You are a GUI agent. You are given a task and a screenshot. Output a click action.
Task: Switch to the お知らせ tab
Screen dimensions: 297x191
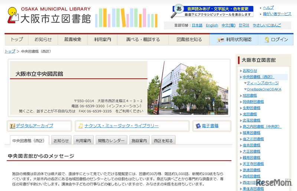[x=61, y=141]
